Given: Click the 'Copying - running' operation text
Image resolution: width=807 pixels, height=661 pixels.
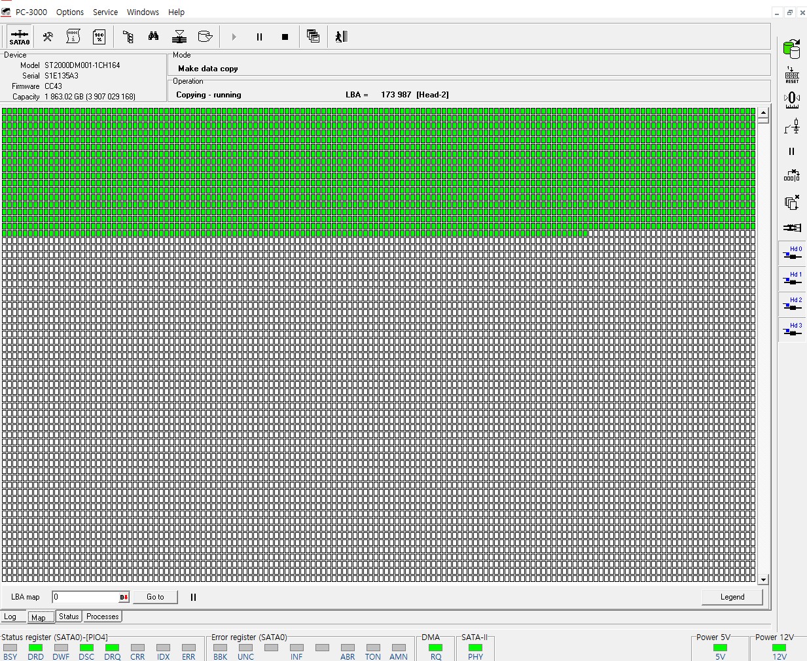Looking at the screenshot, I should (x=209, y=95).
